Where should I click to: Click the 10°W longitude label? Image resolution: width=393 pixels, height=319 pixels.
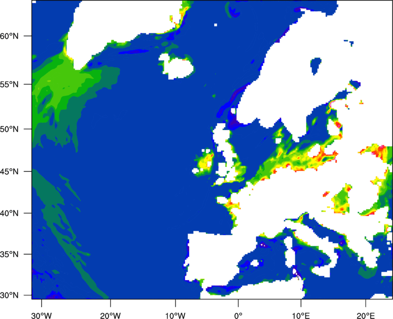pyautogui.click(x=175, y=316)
